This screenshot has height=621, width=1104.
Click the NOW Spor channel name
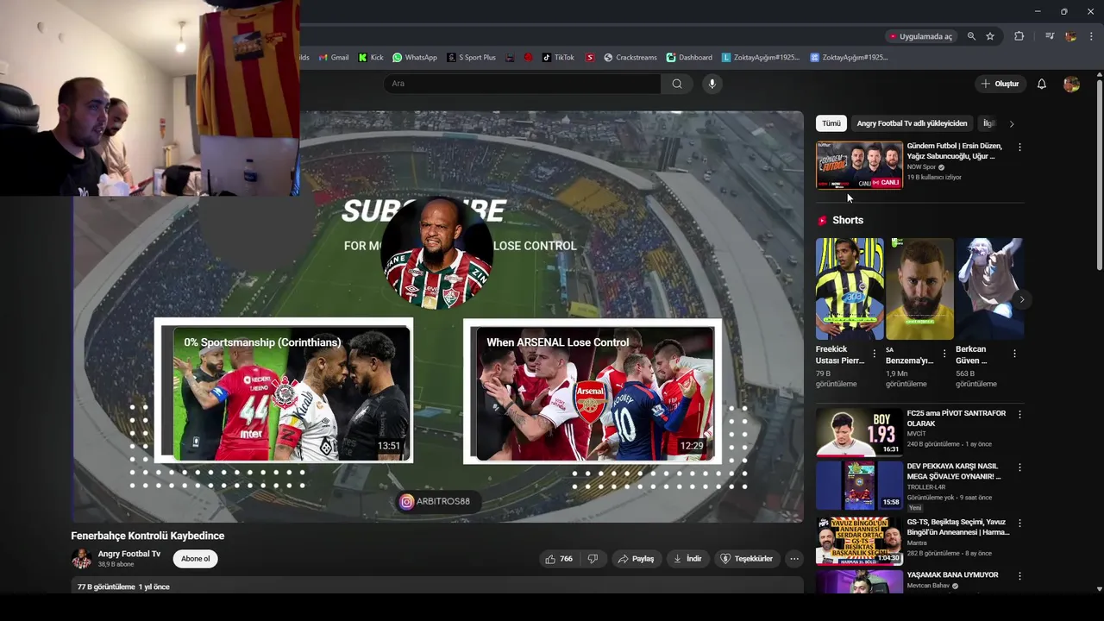tap(921, 167)
